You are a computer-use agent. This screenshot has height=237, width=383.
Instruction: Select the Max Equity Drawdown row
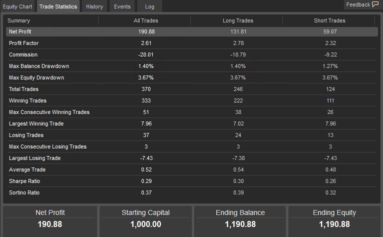192,77
